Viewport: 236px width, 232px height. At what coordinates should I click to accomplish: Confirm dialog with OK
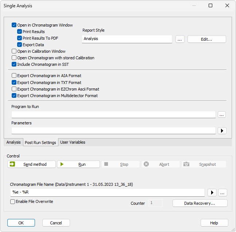point(21,223)
